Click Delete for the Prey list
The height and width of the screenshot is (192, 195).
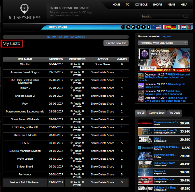pyautogui.click(x=102, y=104)
